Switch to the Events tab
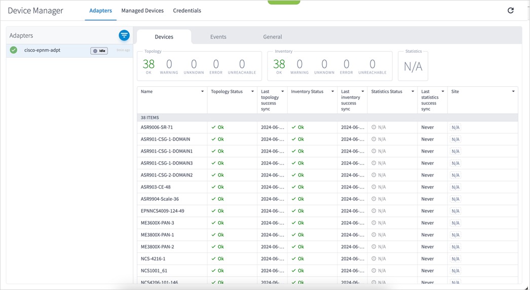This screenshot has width=530, height=290. click(218, 37)
